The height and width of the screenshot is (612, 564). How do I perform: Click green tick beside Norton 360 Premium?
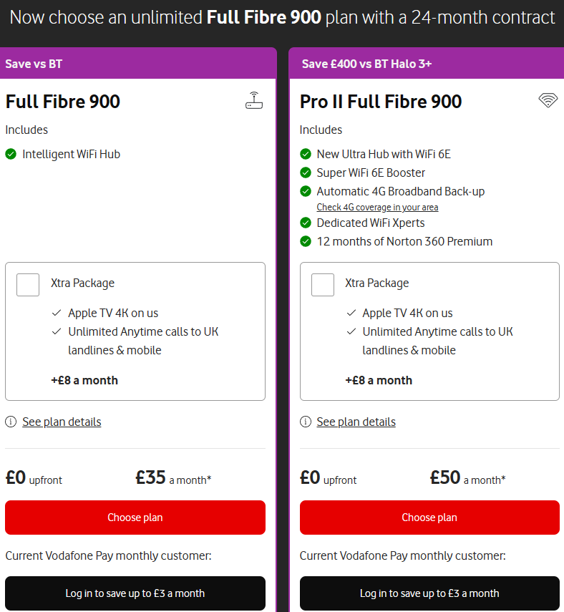(x=306, y=241)
